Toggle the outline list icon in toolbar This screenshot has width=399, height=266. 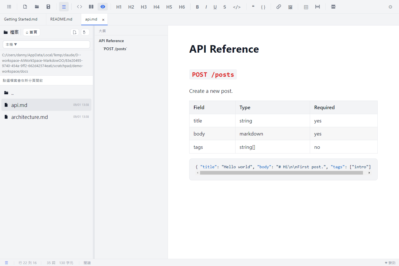click(x=9, y=7)
